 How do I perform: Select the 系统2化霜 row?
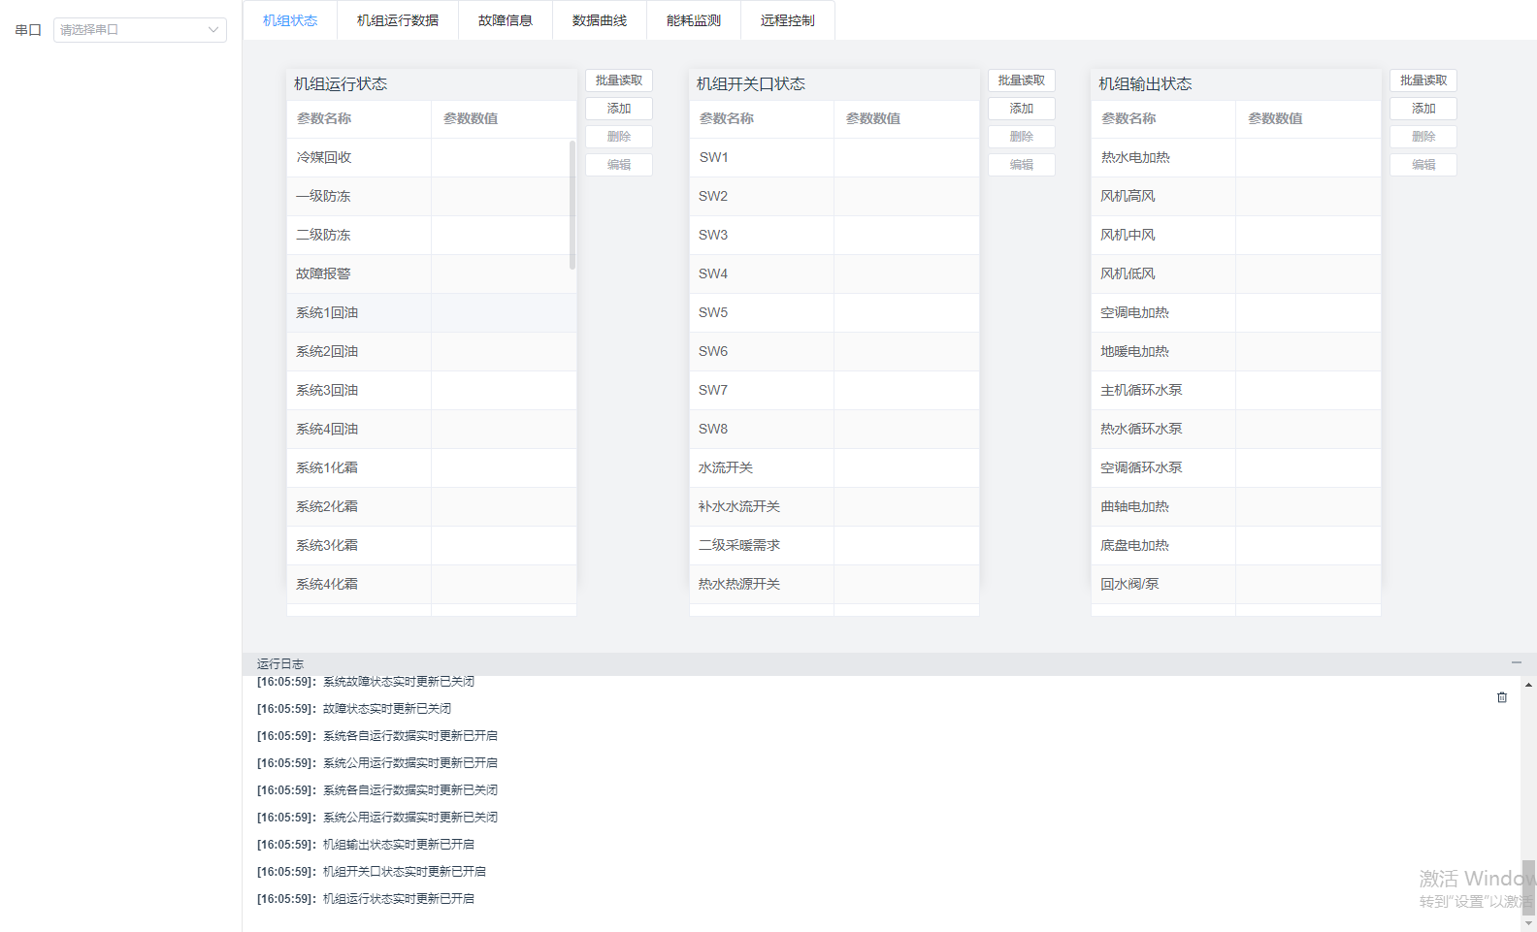tap(432, 506)
